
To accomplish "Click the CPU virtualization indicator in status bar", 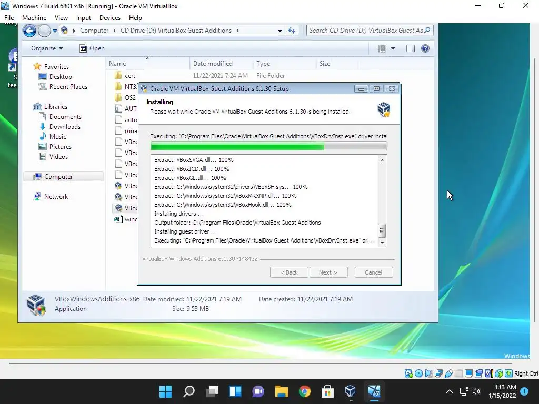I will coord(488,373).
